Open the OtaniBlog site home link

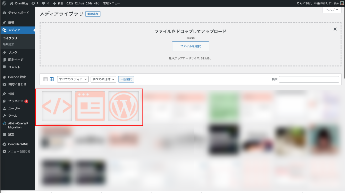click(19, 3)
